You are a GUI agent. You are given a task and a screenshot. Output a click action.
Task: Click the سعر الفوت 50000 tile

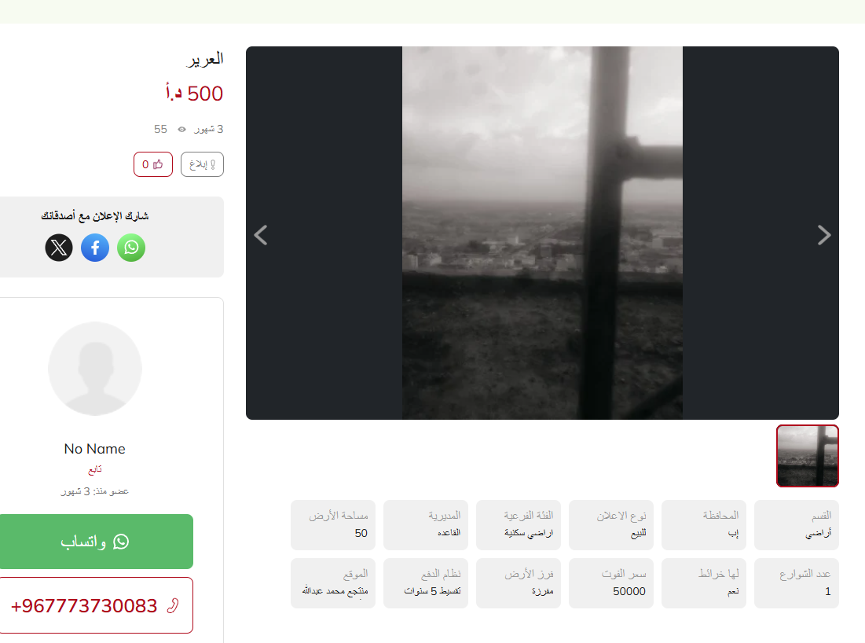[611, 583]
